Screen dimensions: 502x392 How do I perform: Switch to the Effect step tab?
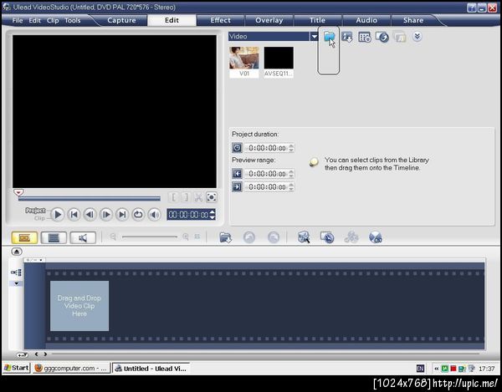220,20
